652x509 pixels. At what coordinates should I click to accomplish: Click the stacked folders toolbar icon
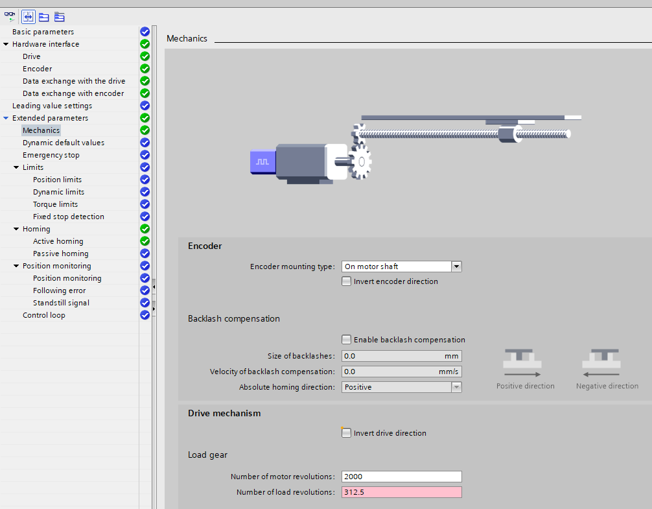click(60, 17)
